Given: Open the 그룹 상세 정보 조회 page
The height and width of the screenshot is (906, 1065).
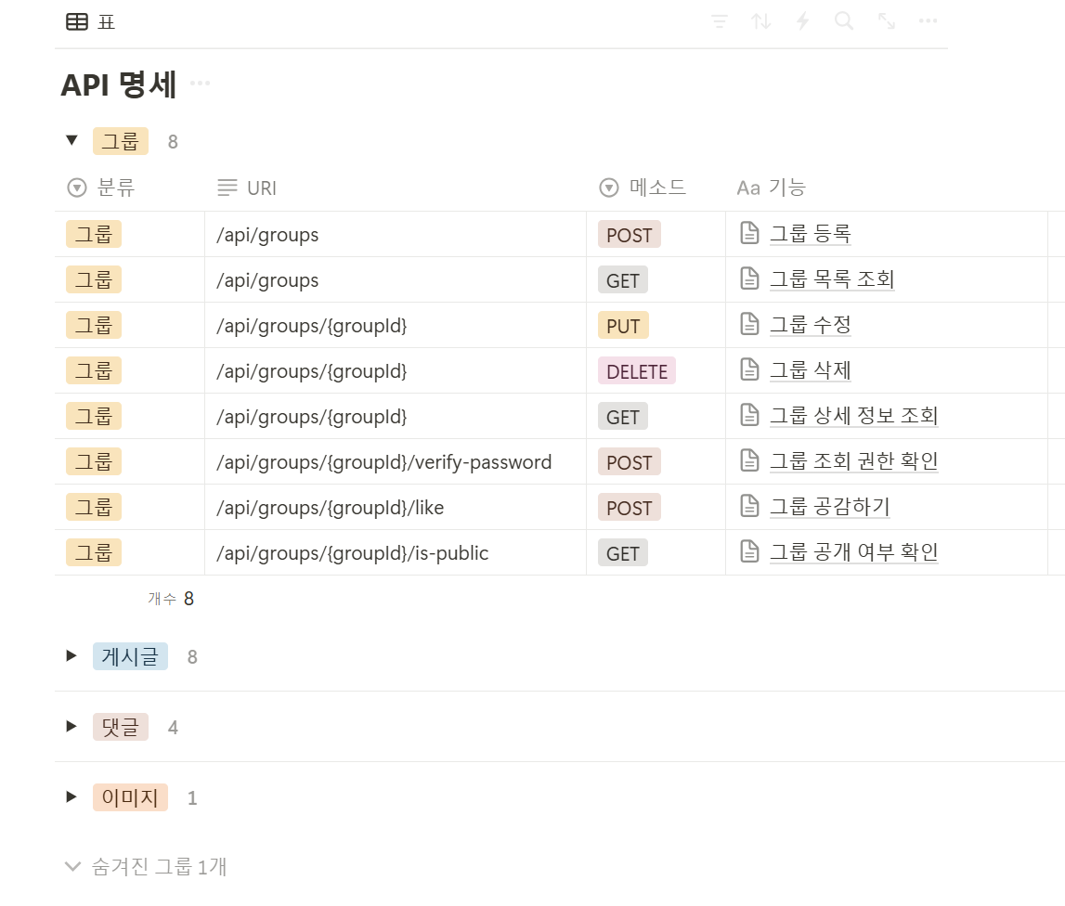Looking at the screenshot, I should pos(854,416).
